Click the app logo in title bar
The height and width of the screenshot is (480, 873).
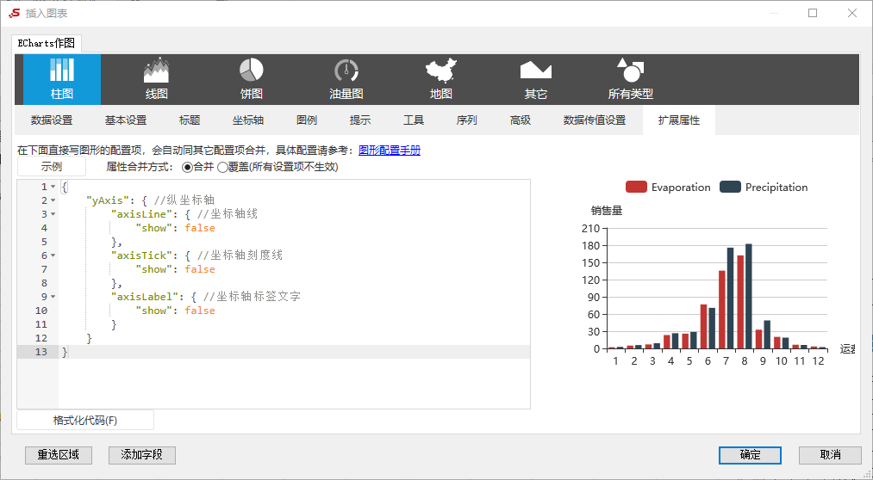click(14, 13)
